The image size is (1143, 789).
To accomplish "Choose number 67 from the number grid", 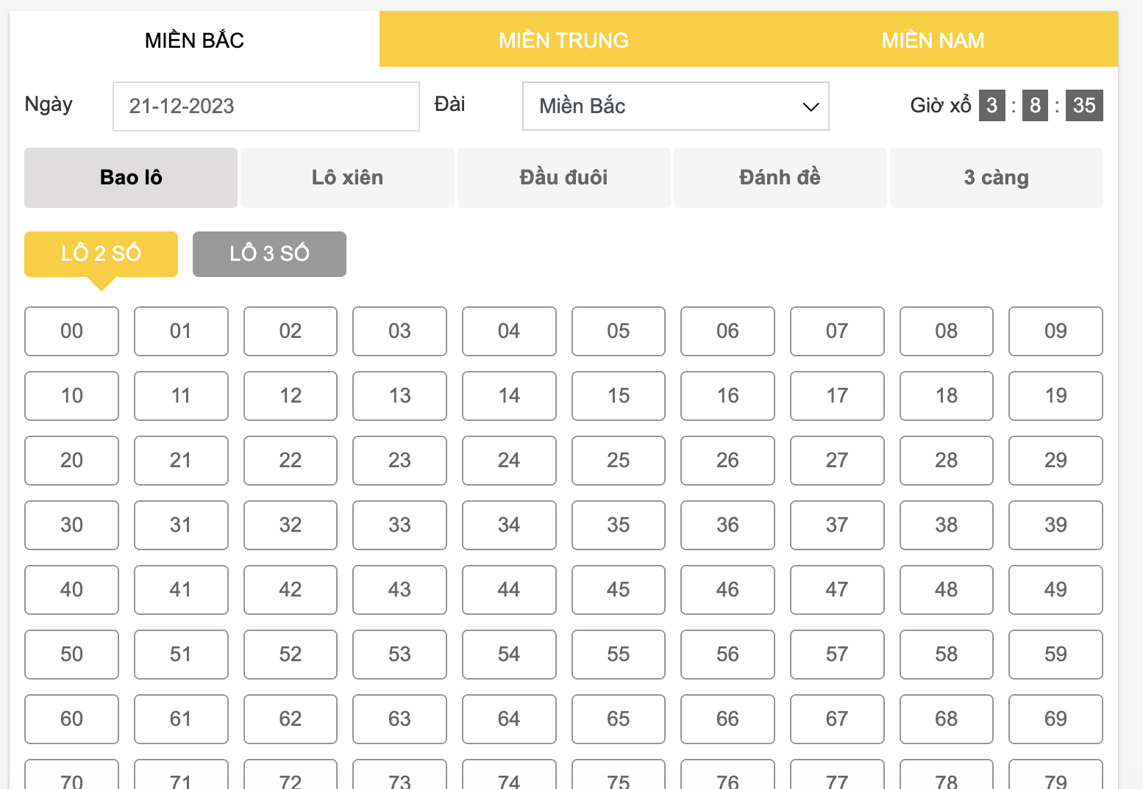I will [x=837, y=719].
